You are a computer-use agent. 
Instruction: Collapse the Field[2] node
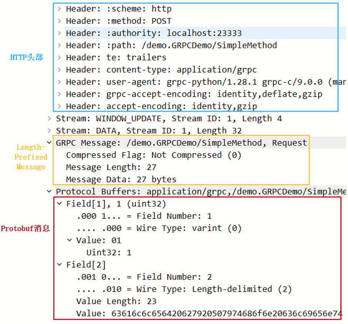coord(59,265)
